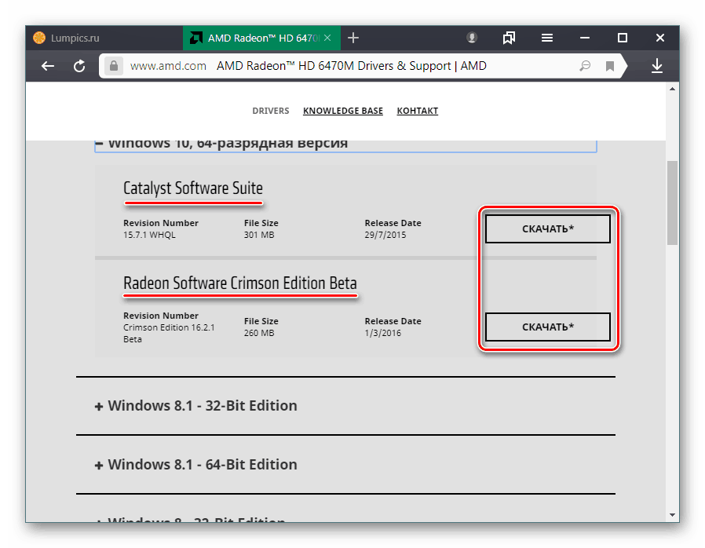Click the Catalyst Software Suite heading
705x548 pixels.
click(x=193, y=188)
